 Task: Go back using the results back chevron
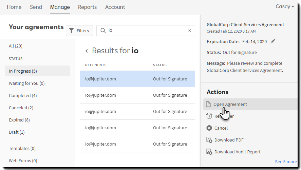(87, 51)
